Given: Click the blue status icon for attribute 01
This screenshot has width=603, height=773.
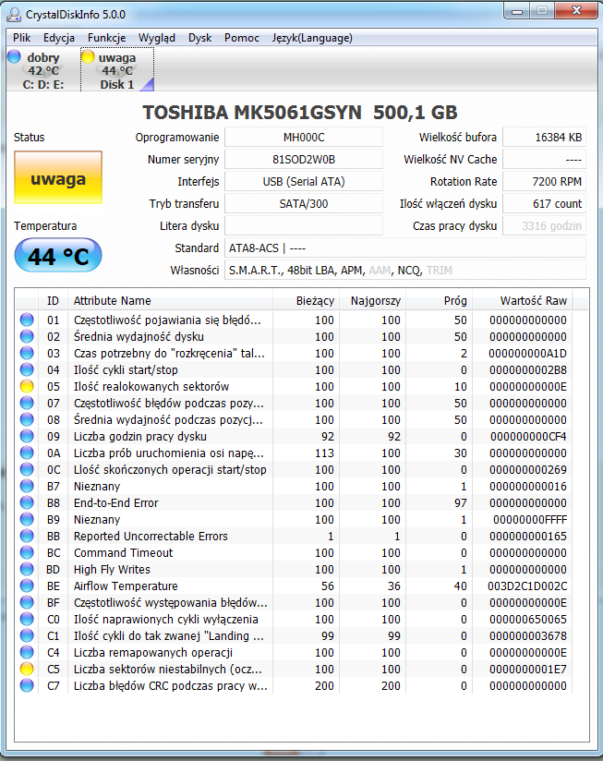Looking at the screenshot, I should coord(27,320).
